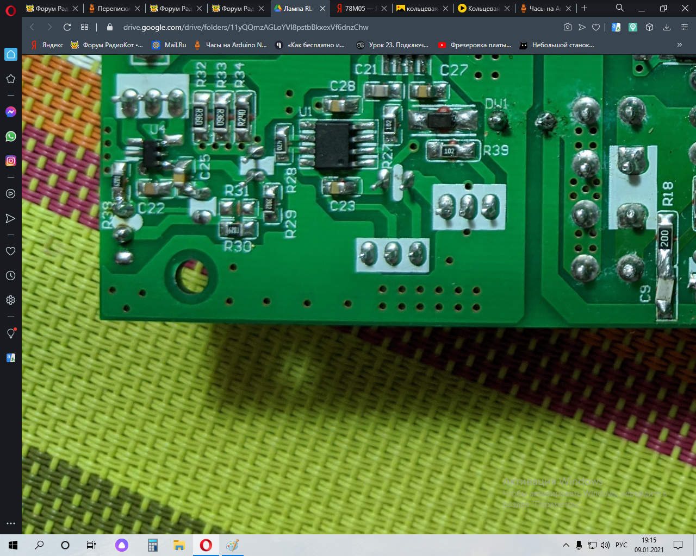Open Часы на Arduino N... bookmark
The height and width of the screenshot is (556, 696).
[230, 45]
